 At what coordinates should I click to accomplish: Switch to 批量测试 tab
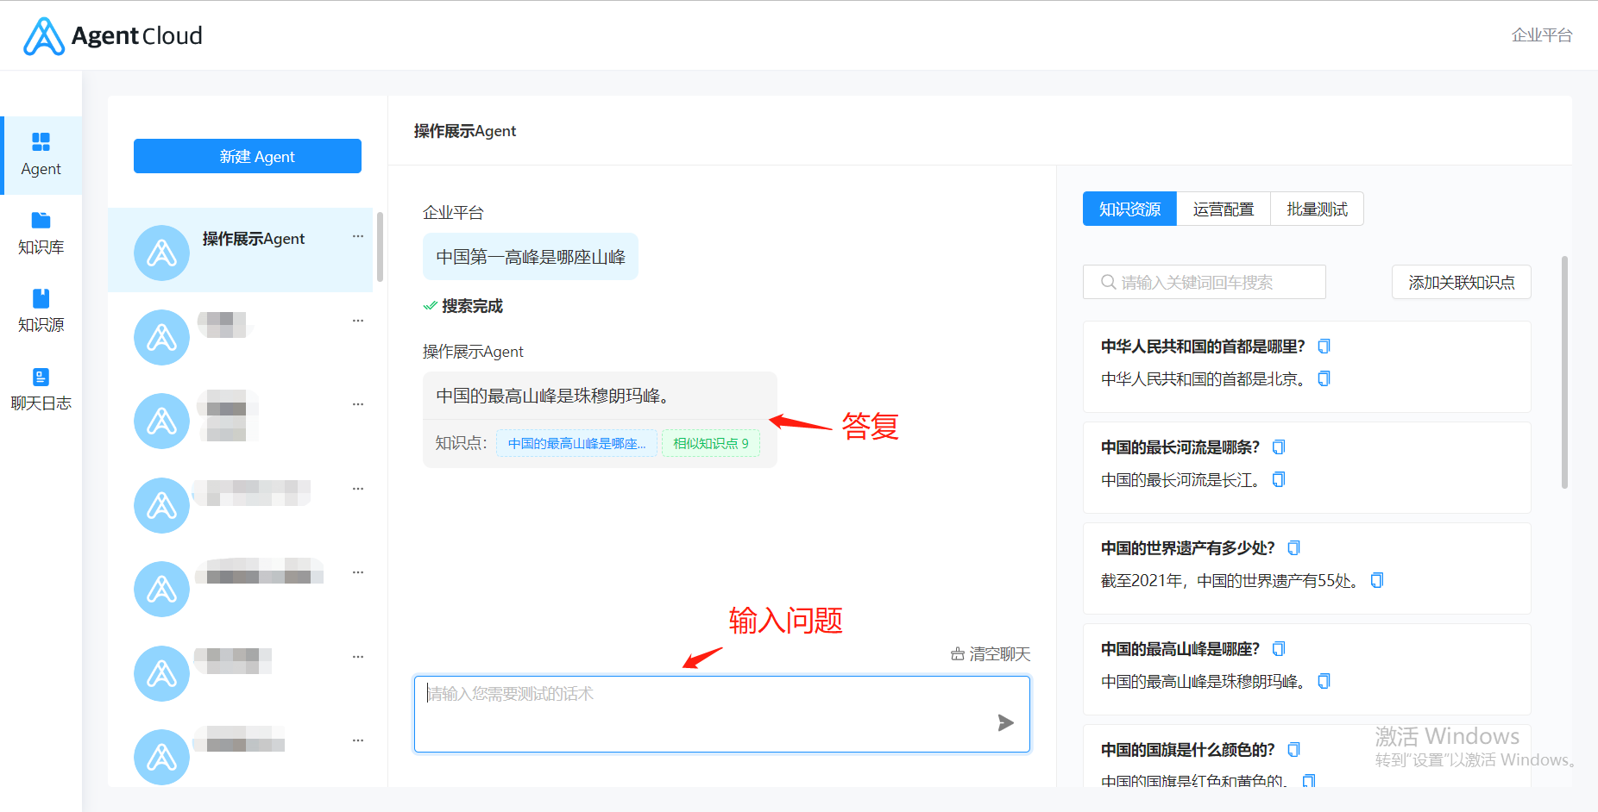pos(1317,209)
